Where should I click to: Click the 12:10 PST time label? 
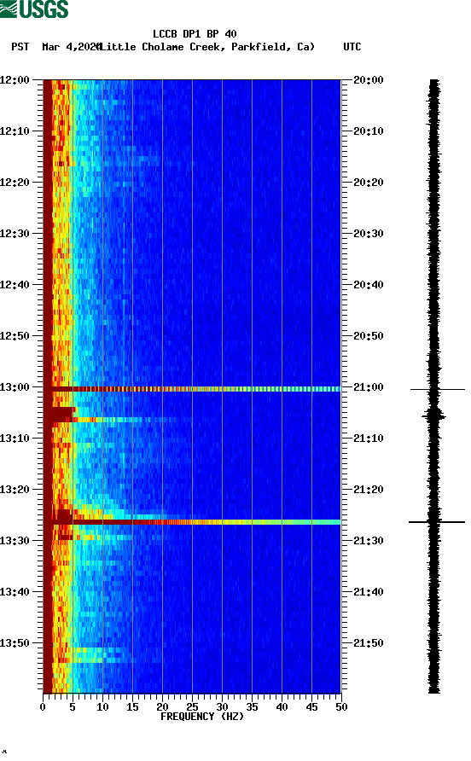(x=15, y=131)
